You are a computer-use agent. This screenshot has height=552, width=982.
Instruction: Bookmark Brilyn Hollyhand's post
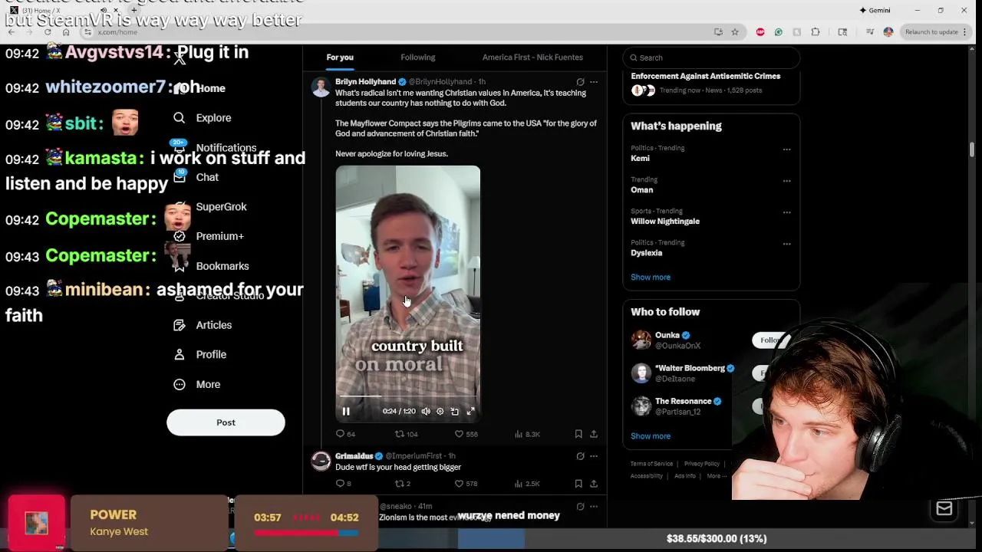pyautogui.click(x=578, y=434)
